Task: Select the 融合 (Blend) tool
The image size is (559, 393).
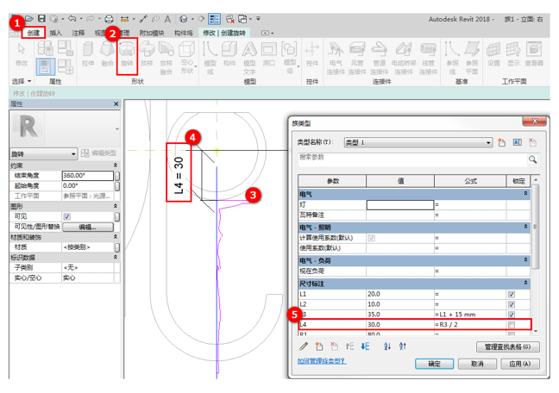Action: 107,54
